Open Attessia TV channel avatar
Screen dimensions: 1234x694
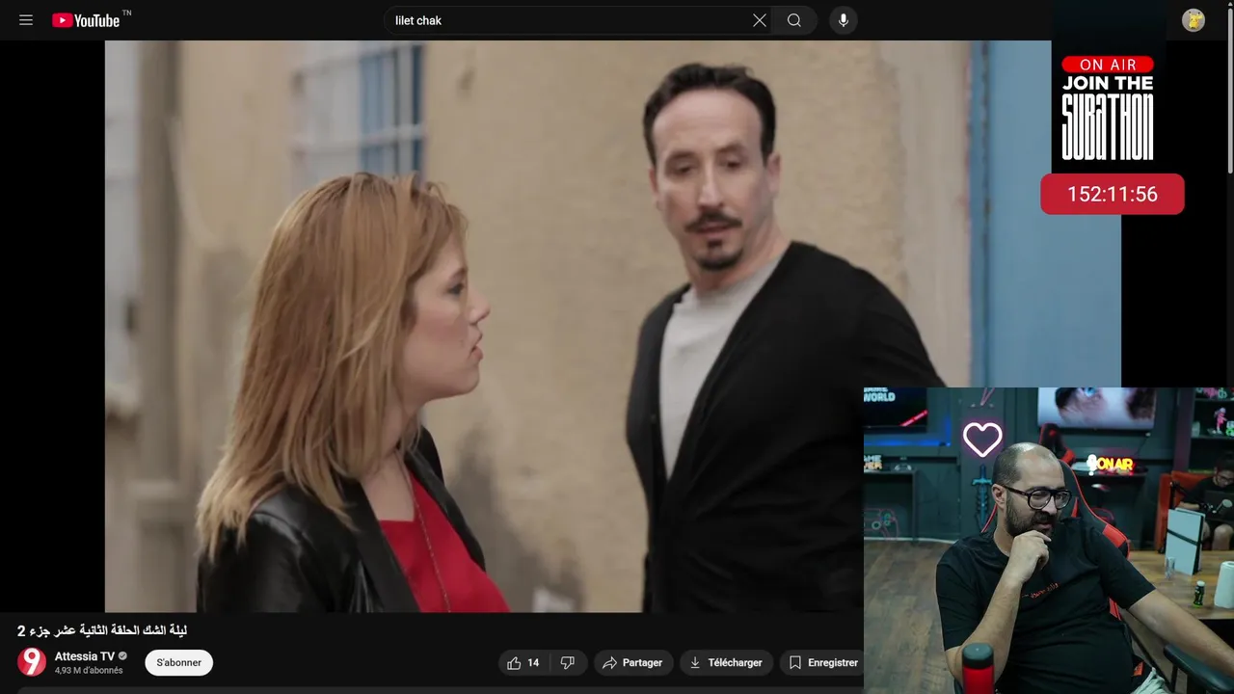pos(32,662)
